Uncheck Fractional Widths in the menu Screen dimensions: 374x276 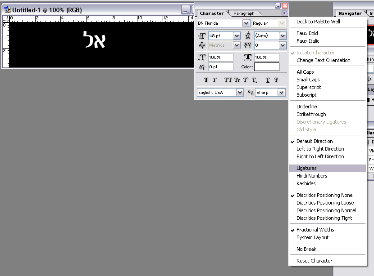point(315,230)
